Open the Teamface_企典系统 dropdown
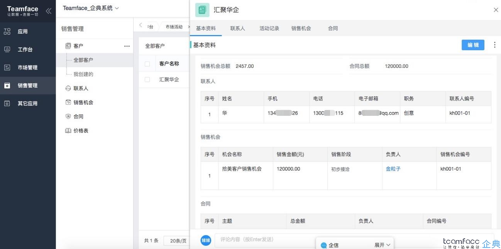This screenshot has height=249, width=501. point(91,8)
